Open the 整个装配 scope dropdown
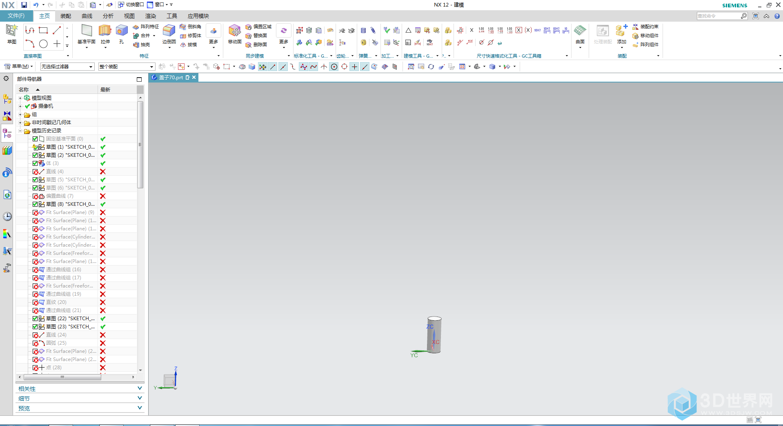 tap(127, 67)
